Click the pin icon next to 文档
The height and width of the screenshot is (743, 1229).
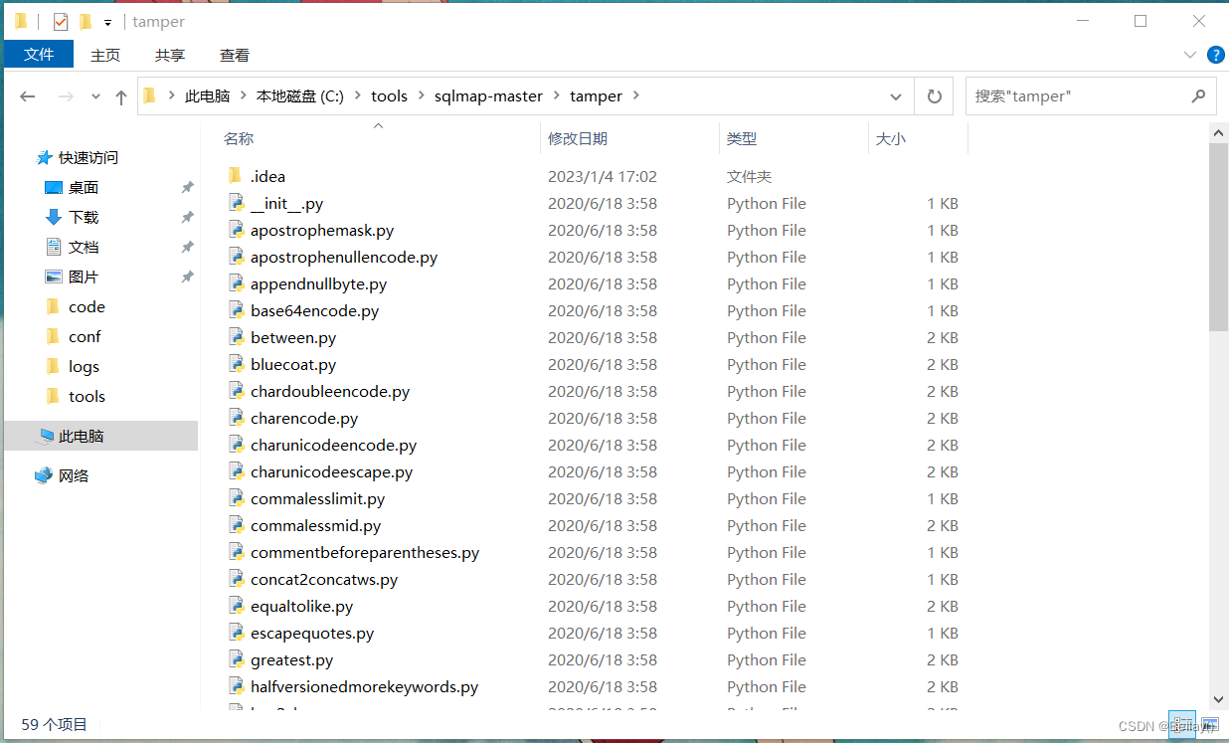(x=187, y=247)
